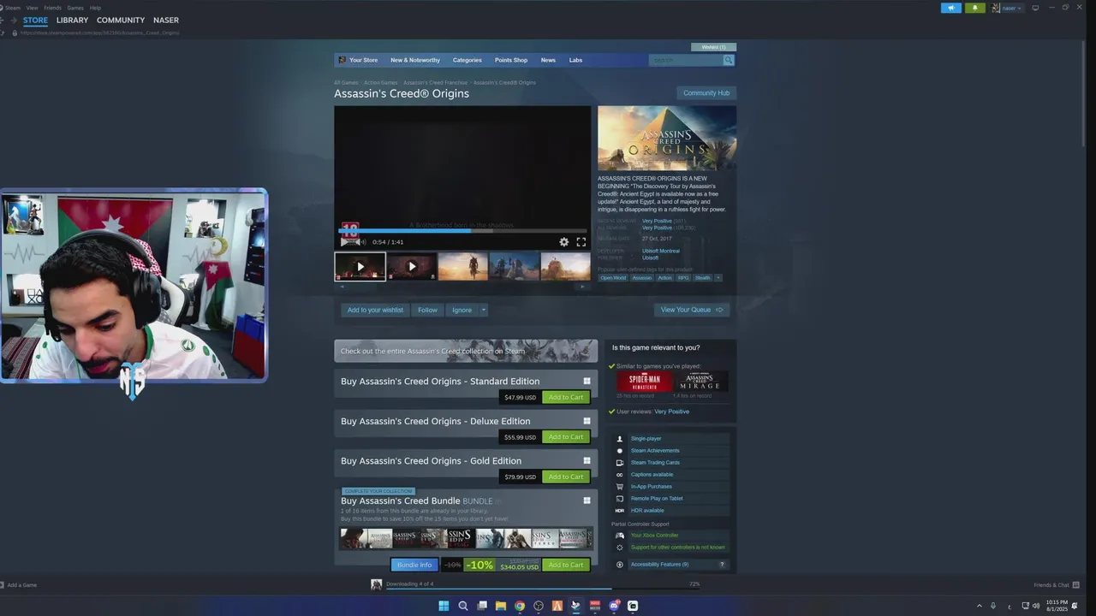1096x616 pixels.
Task: Open Categories in store navigation
Action: (x=468, y=60)
